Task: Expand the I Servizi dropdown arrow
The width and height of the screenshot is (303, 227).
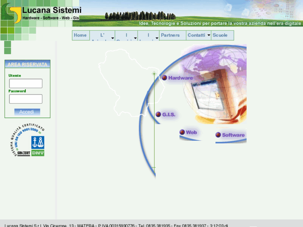Action: (135, 38)
